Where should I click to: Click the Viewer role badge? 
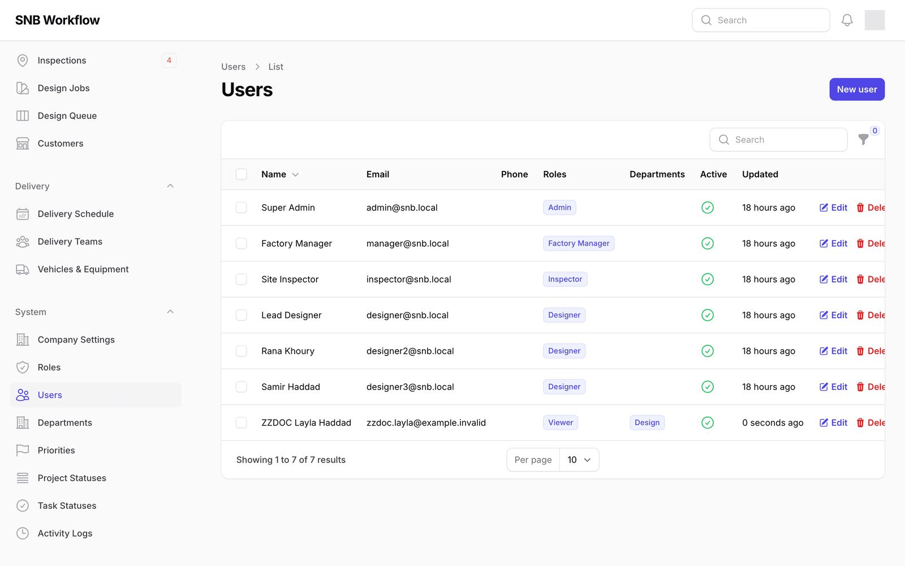561,423
